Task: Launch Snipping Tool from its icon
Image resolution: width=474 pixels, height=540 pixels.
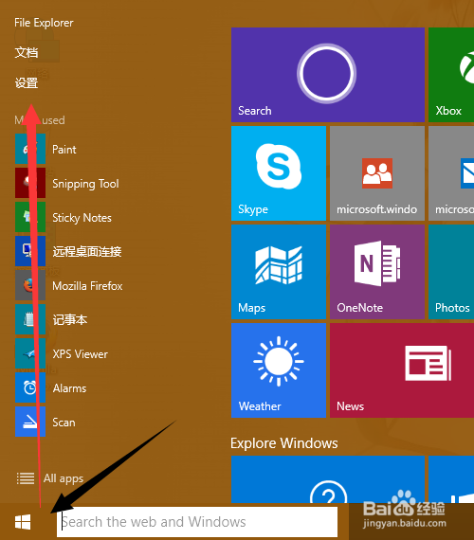Action: [x=30, y=183]
